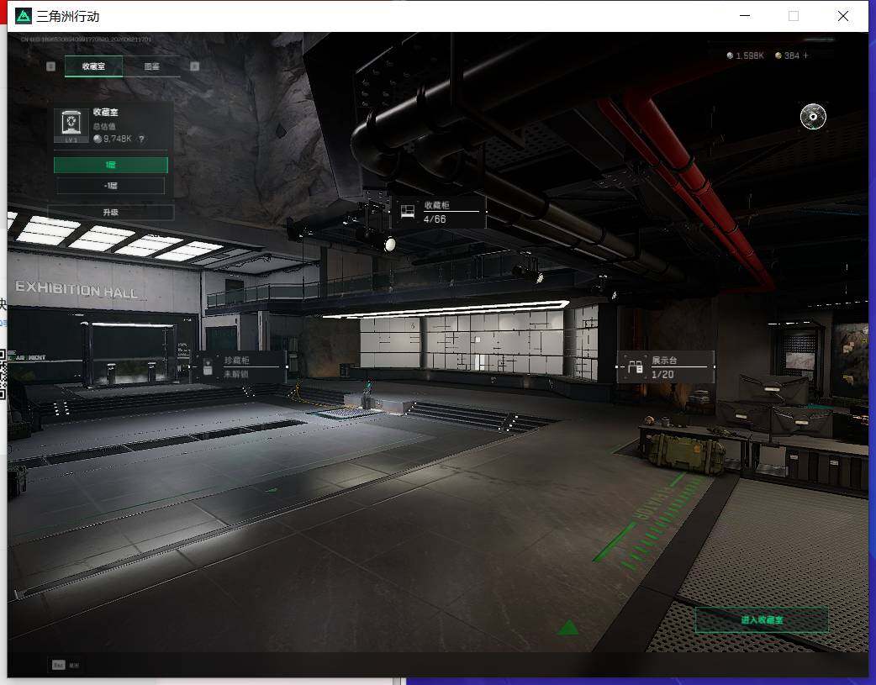Click the 升级 upgrade button
The width and height of the screenshot is (876, 685).
tap(111, 213)
